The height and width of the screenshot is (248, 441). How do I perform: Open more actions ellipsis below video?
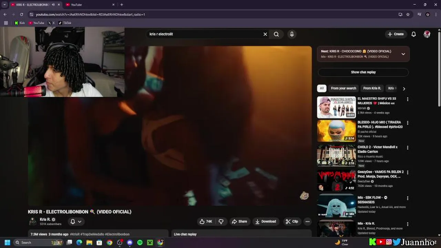pyautogui.click(x=308, y=221)
